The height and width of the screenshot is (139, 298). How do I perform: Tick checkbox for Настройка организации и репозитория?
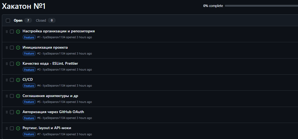[x=12, y=32]
